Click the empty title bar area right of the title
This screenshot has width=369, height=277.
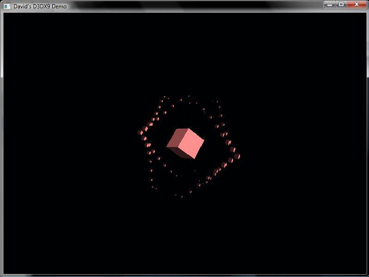pyautogui.click(x=194, y=6)
